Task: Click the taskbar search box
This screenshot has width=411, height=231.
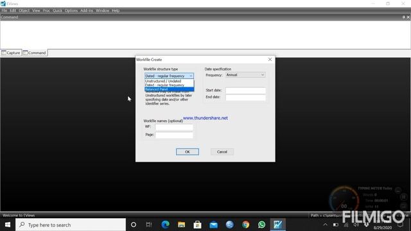Action: tap(71, 225)
